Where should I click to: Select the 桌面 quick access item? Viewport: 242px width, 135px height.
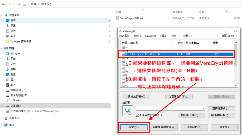pyautogui.click(x=13, y=20)
